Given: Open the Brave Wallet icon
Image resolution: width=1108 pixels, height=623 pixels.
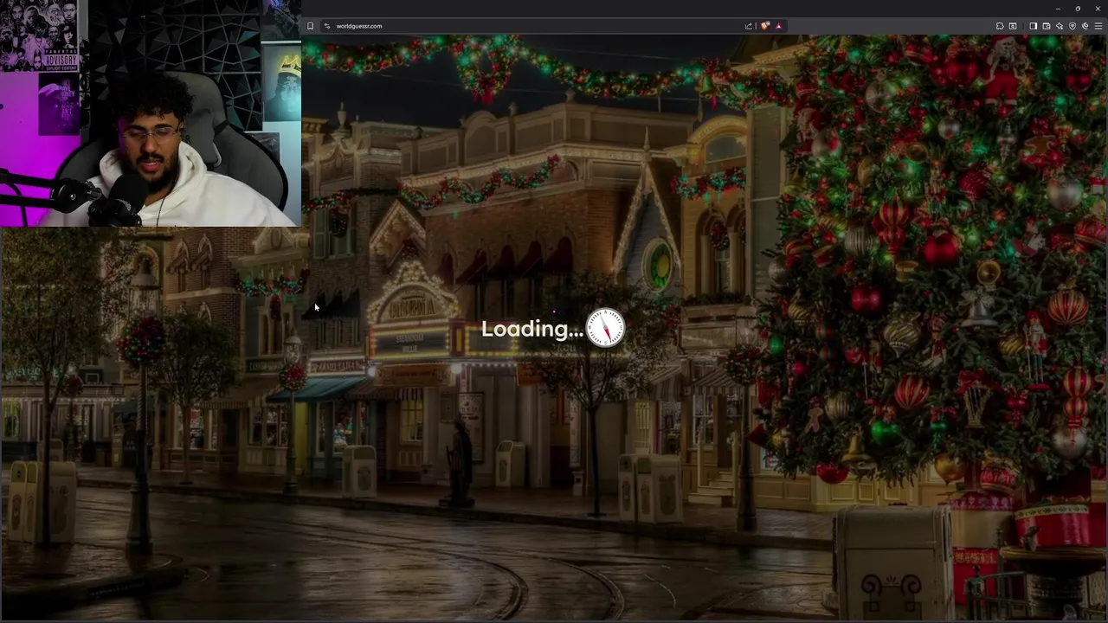Looking at the screenshot, I should 1046,26.
